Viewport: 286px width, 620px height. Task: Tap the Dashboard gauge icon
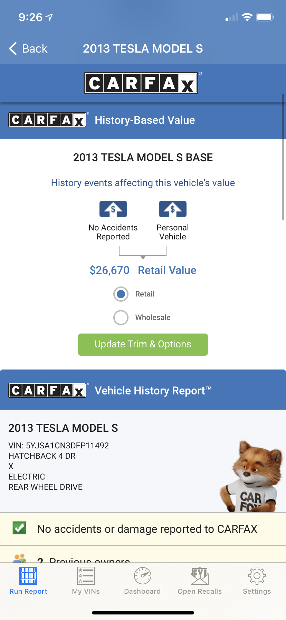[x=143, y=576]
